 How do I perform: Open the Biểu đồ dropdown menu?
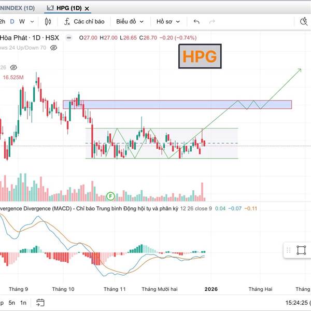(130, 21)
